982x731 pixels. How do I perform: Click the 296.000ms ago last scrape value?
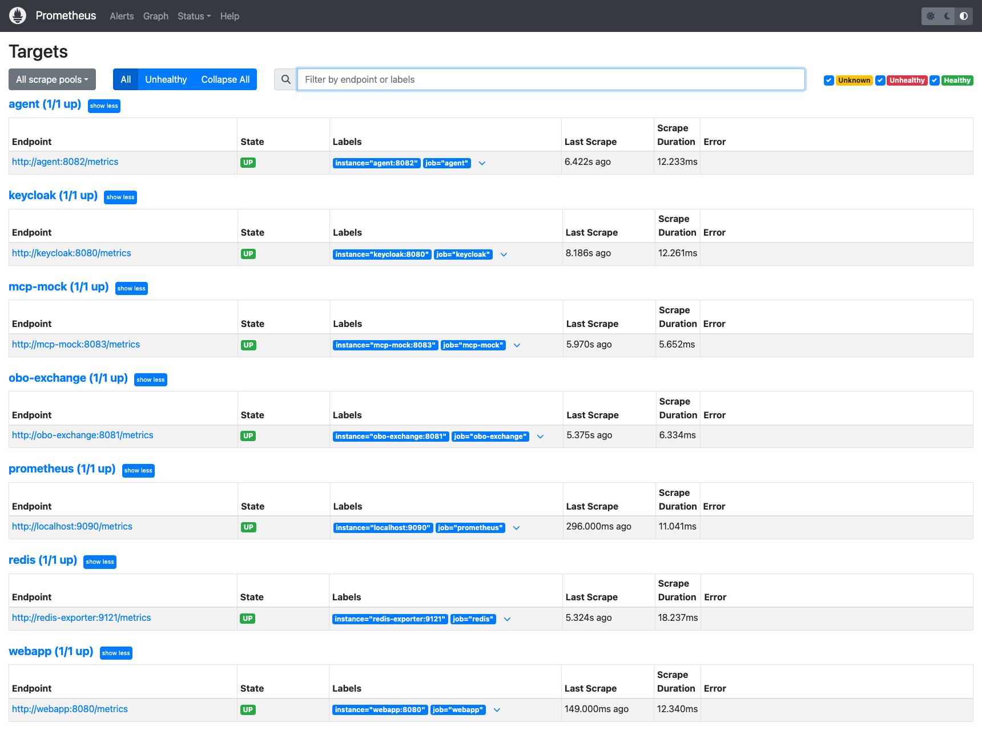pos(599,526)
